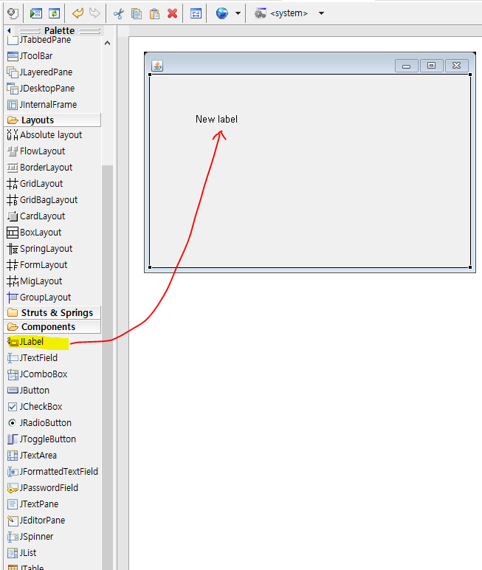Image resolution: width=482 pixels, height=570 pixels.
Task: Select JInternalFrame palette item
Action: [42, 105]
